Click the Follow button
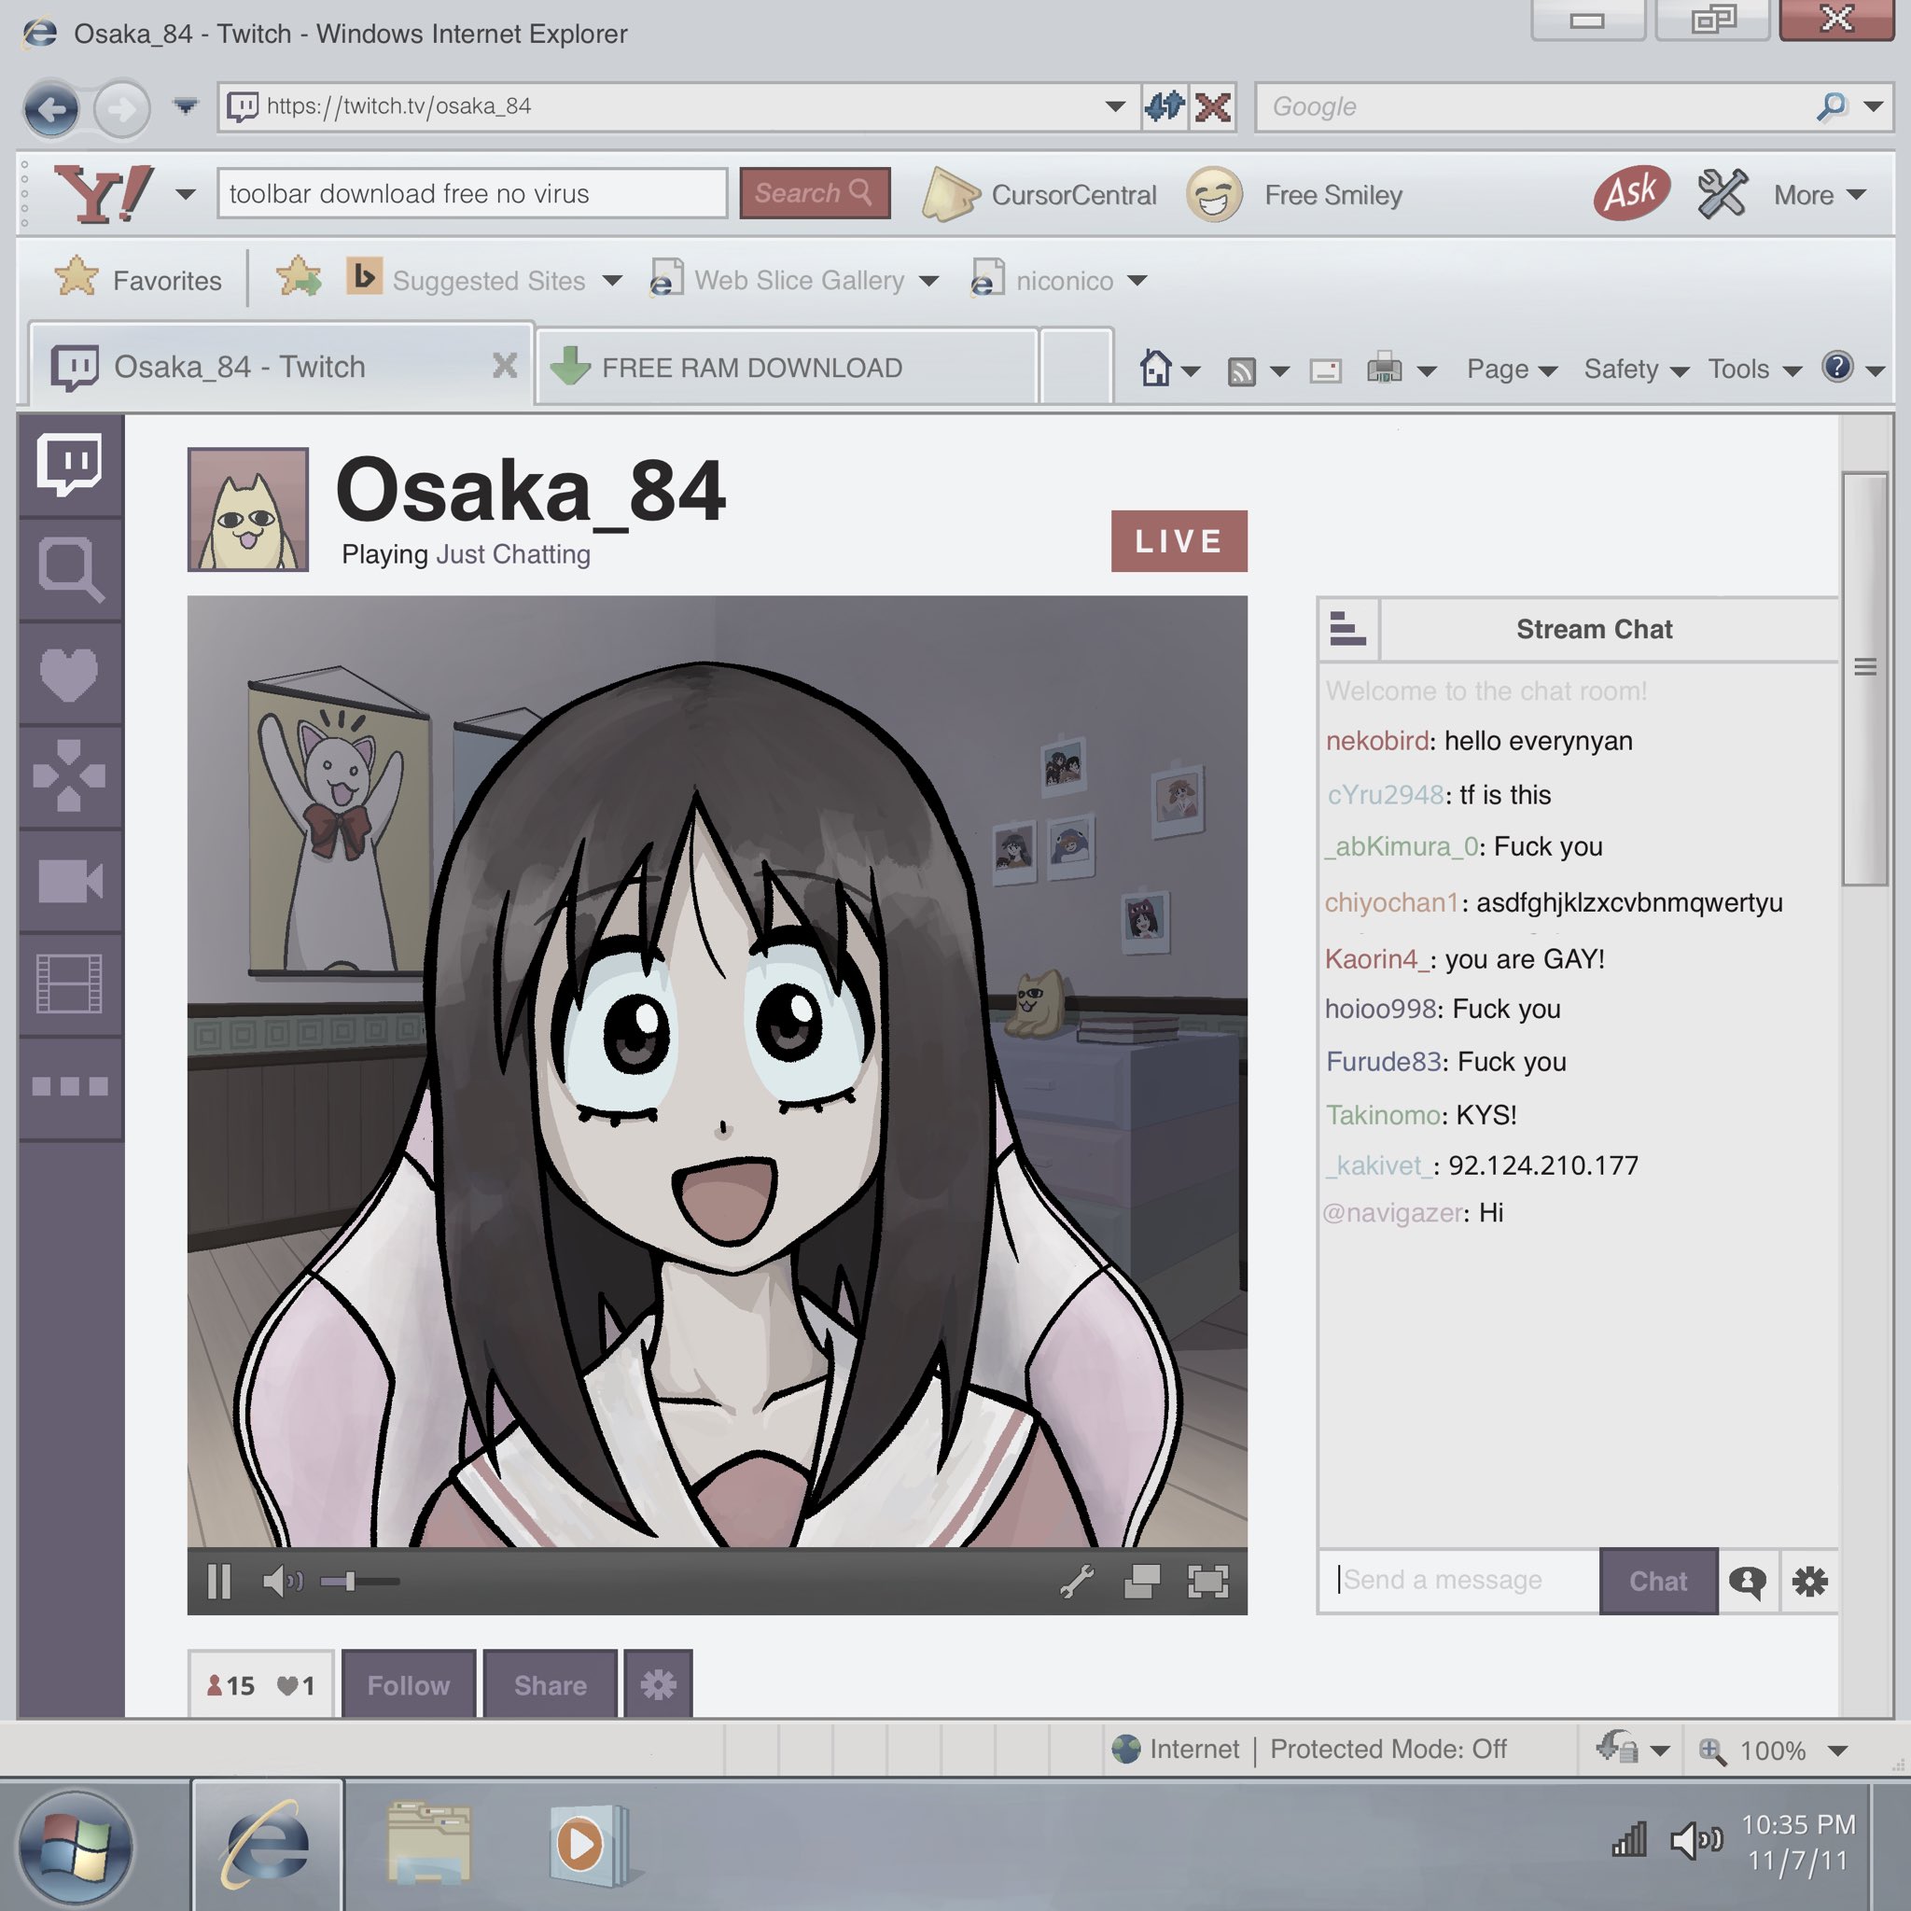Screen dimensions: 1911x1911 click(x=408, y=1684)
